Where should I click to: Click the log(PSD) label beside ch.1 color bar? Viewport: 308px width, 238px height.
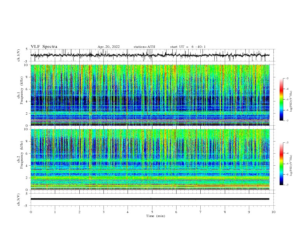tap(291, 101)
